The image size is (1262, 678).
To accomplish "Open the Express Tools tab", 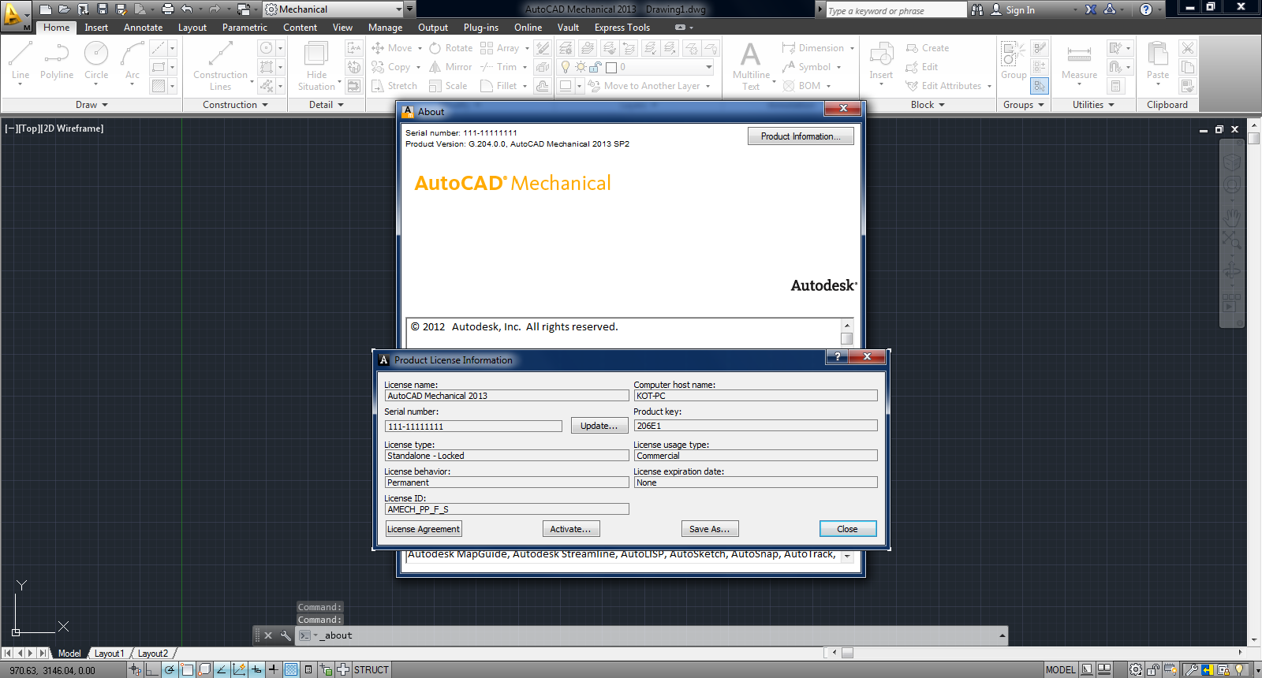I will (622, 28).
